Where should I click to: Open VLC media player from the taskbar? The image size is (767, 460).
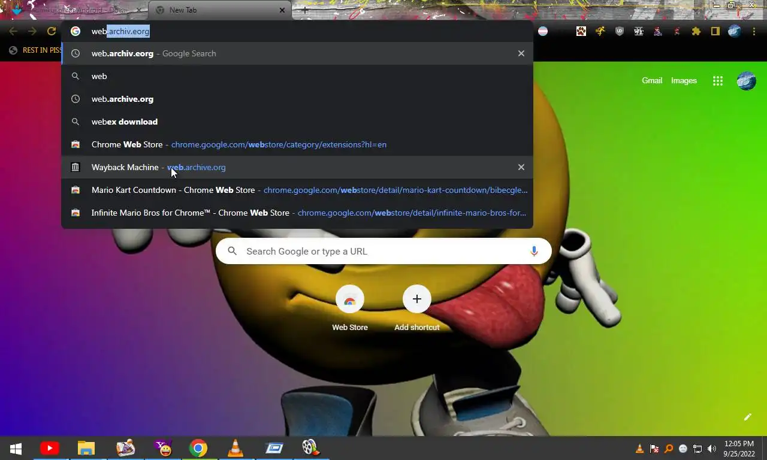[235, 448]
